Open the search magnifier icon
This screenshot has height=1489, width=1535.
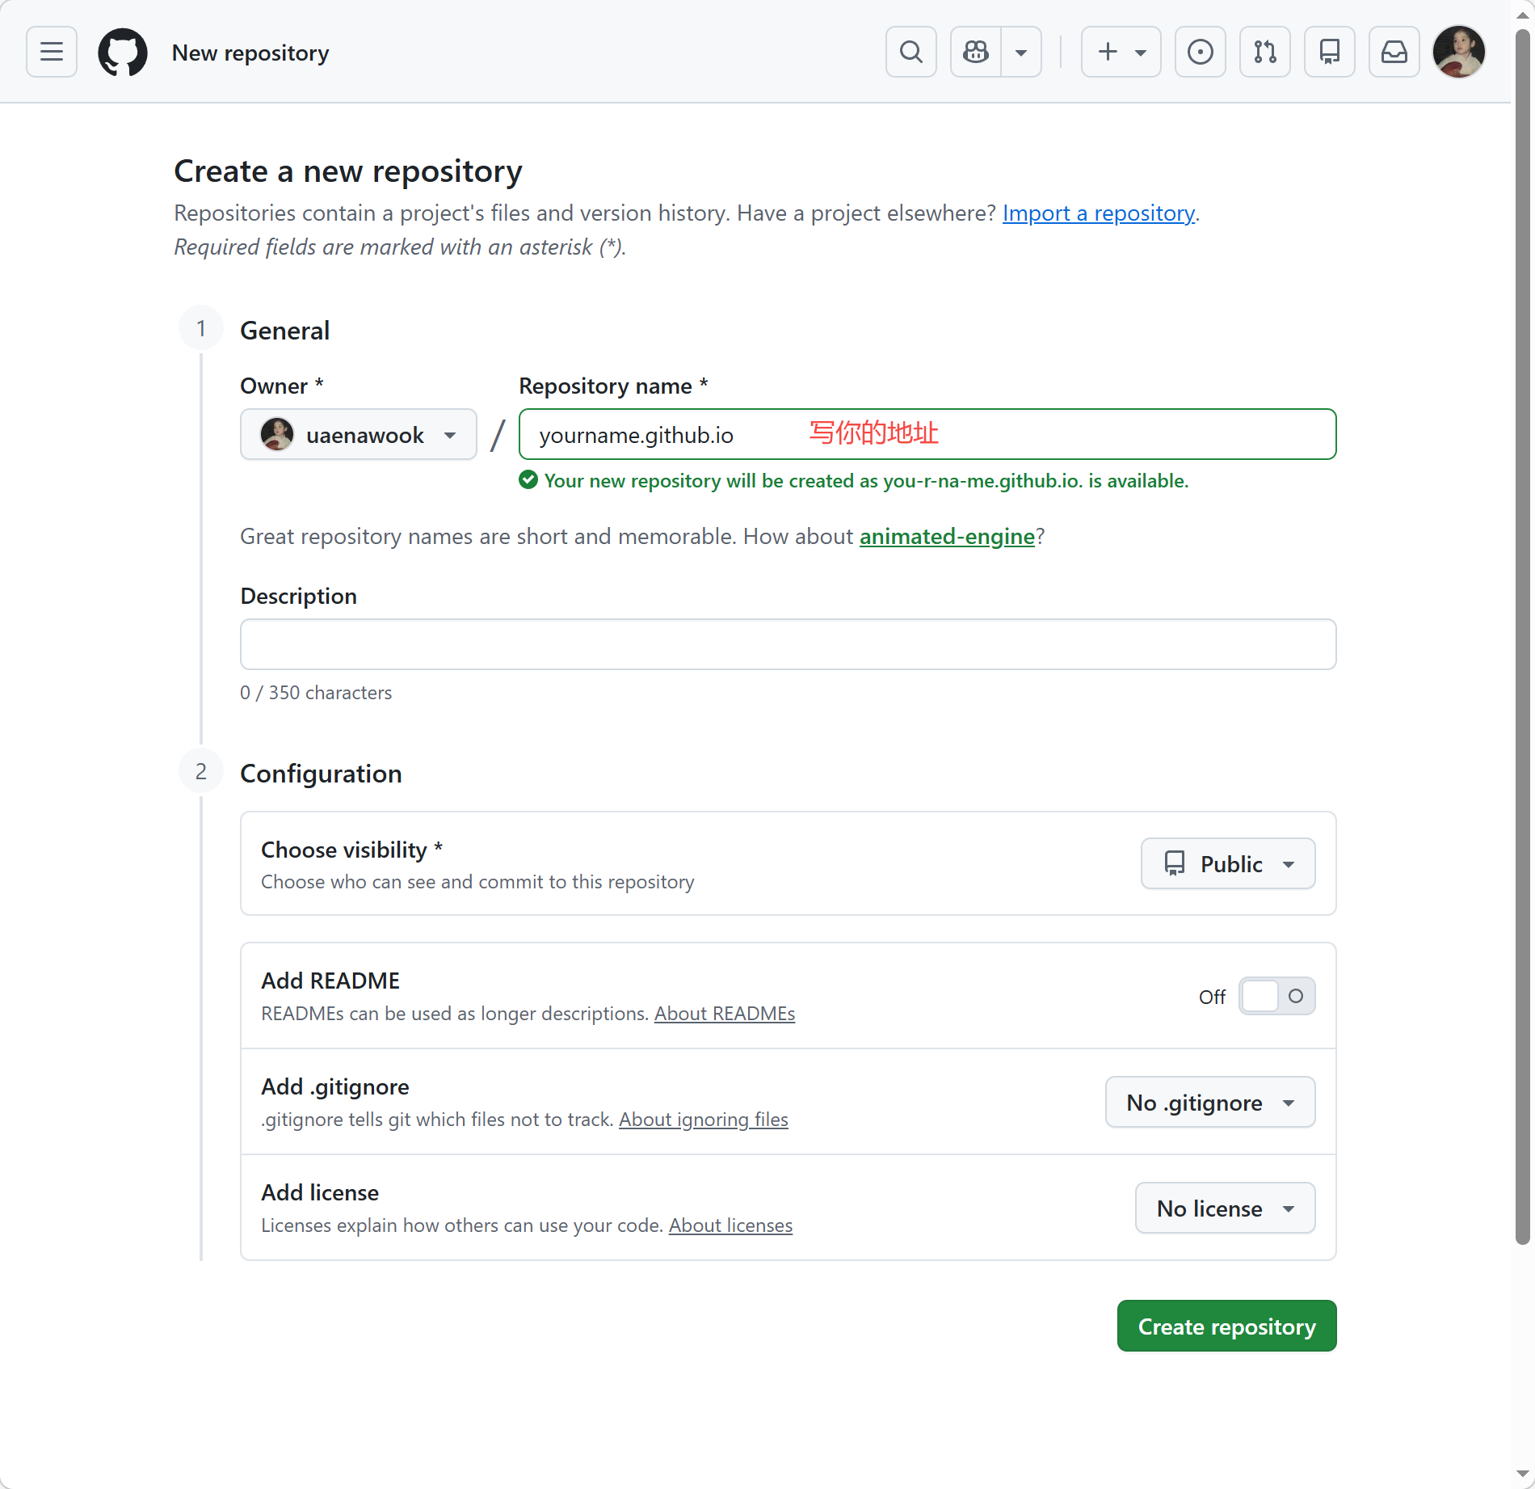click(910, 53)
